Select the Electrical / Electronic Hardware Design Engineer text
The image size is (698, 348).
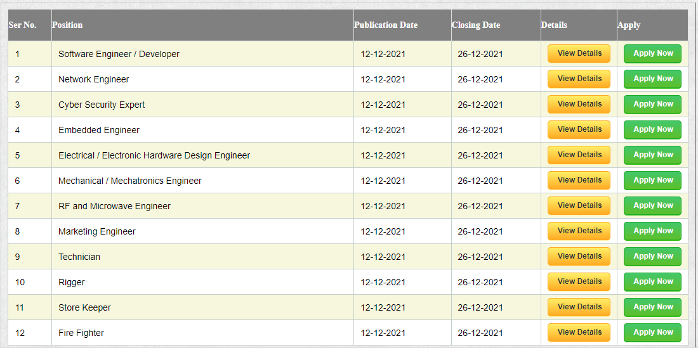click(x=154, y=155)
